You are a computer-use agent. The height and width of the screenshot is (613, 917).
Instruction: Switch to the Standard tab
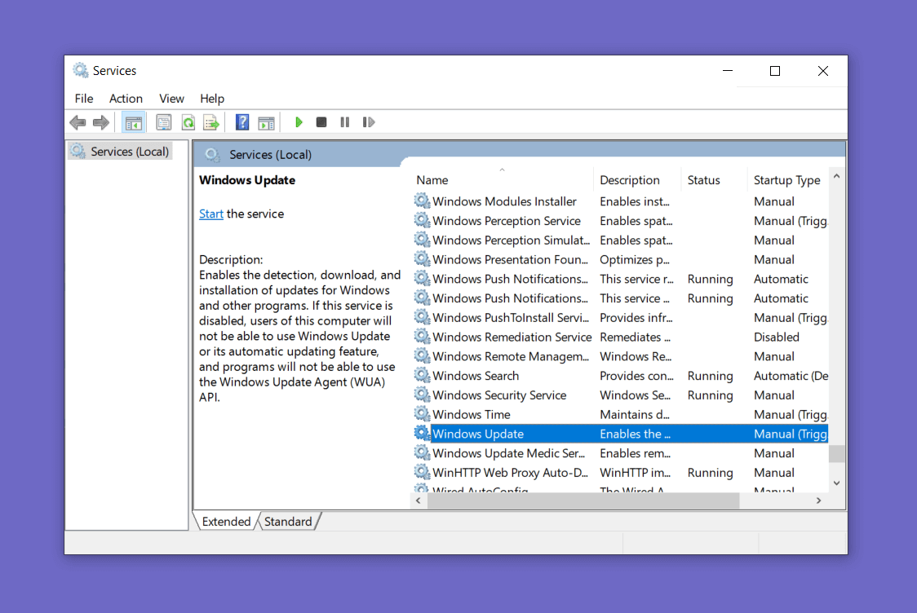(x=288, y=521)
